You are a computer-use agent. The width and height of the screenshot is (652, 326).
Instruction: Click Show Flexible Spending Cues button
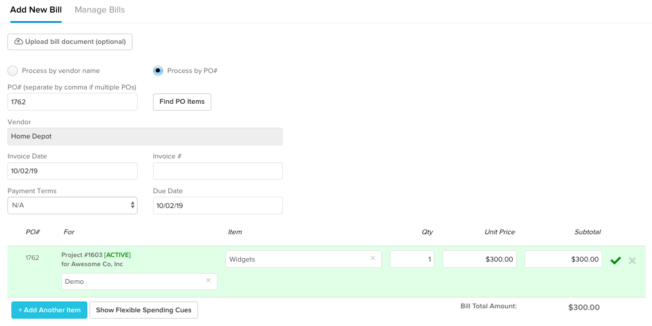click(144, 310)
